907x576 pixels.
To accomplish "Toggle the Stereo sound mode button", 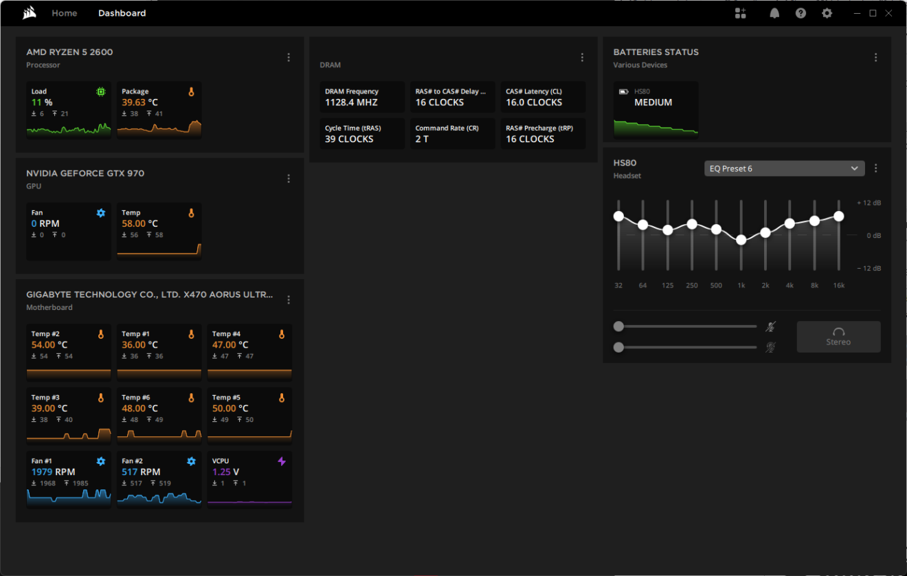I will [x=838, y=337].
